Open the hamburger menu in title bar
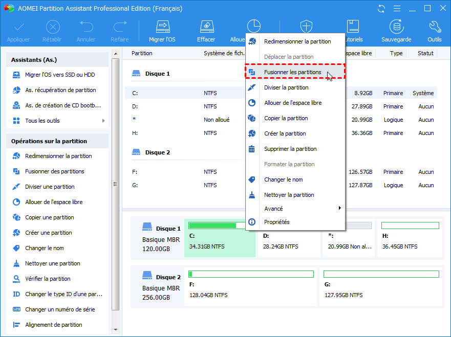Screen dimensions: 451x337 point(397,9)
